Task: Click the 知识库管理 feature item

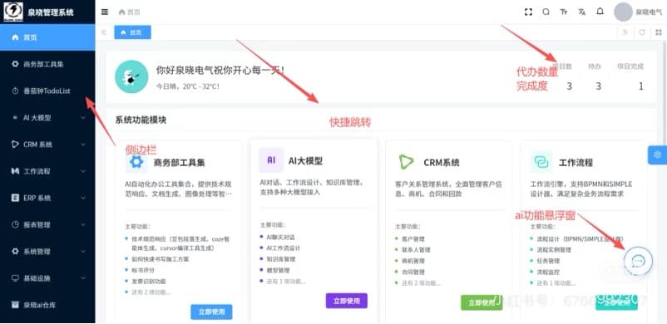Action: [x=281, y=258]
